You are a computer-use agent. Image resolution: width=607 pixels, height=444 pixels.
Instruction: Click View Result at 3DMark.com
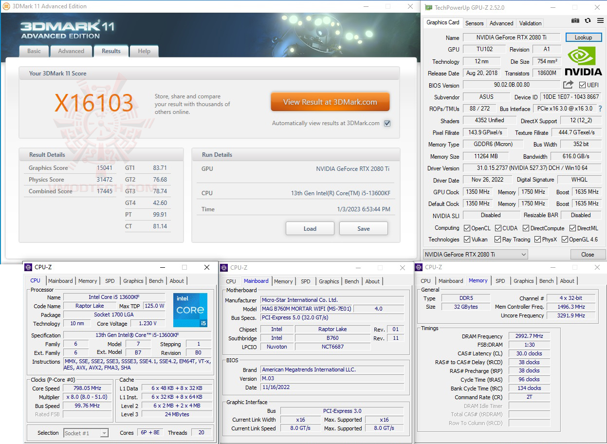330,102
